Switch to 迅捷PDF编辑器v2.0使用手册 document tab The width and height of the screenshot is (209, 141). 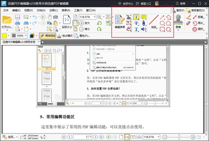(19, 42)
